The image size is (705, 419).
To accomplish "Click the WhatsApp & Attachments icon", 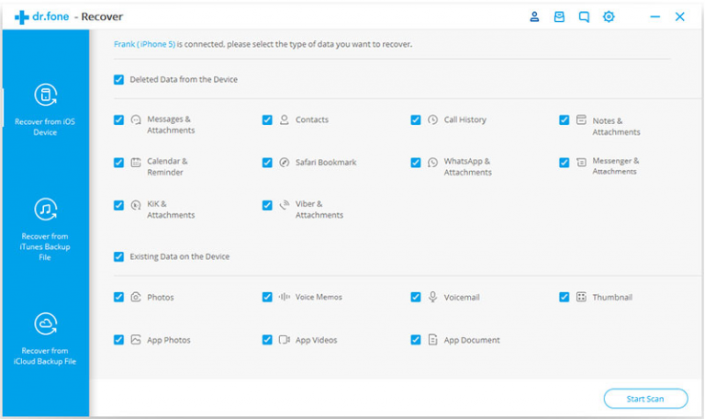I will coord(432,163).
